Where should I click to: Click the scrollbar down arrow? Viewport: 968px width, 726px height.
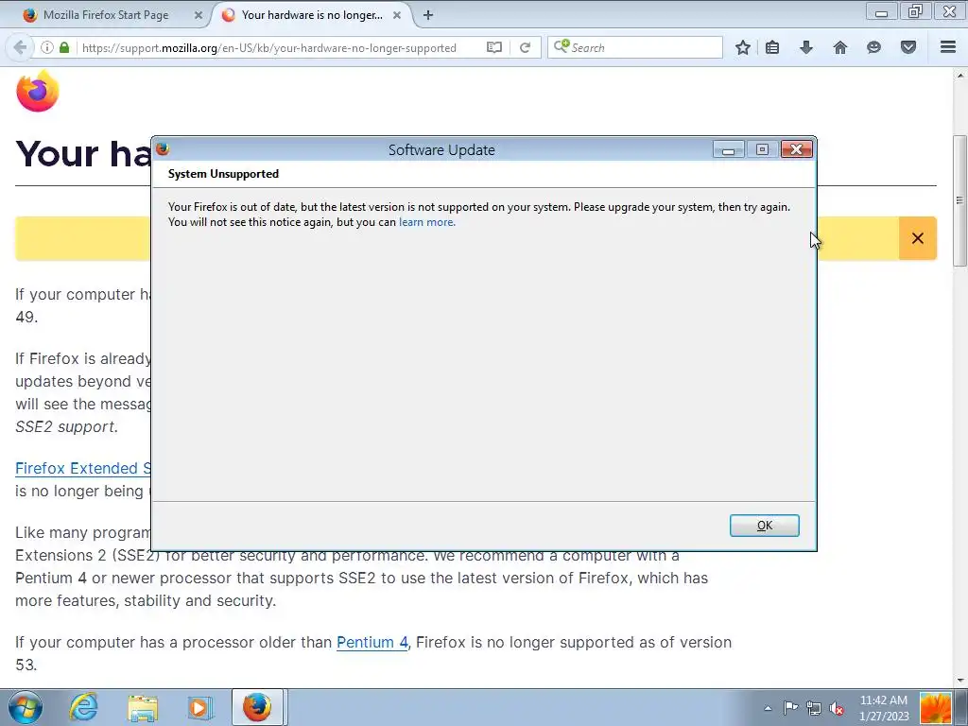(959, 681)
